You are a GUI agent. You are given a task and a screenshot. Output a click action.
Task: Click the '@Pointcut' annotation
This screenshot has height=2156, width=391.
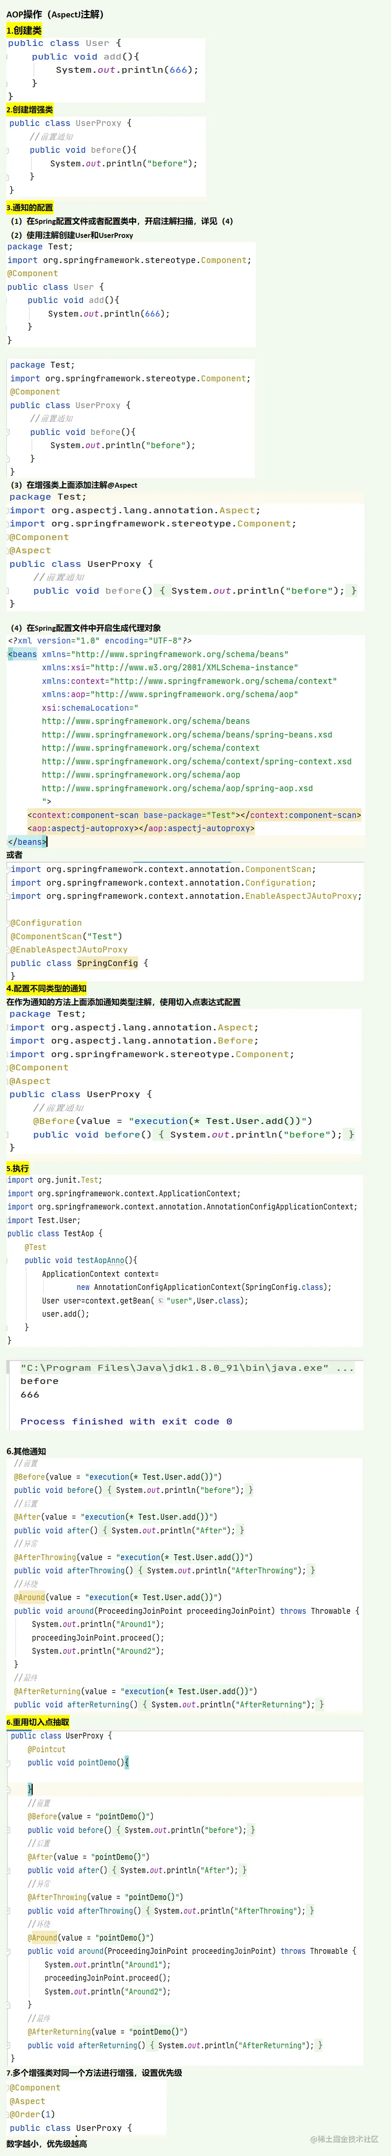(46, 1749)
